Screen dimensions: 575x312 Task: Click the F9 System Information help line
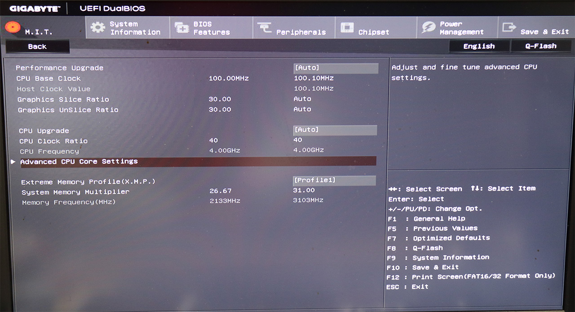(438, 258)
